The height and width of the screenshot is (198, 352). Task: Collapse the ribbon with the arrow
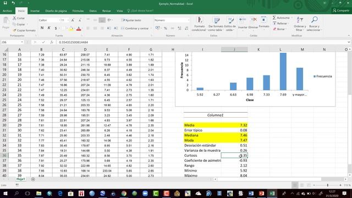pos(349,35)
